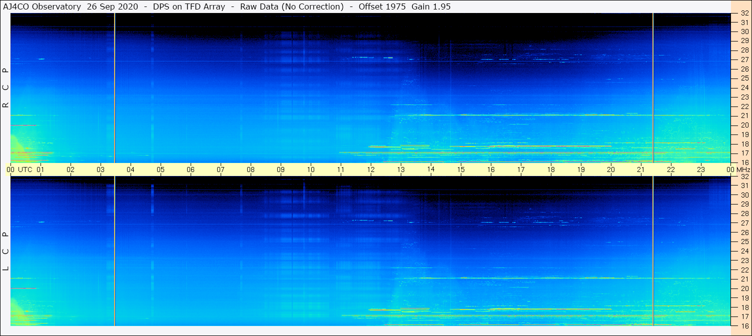The width and height of the screenshot is (752, 336).
Task: Select the 15 hour mark on UTC axis
Action: (461, 169)
